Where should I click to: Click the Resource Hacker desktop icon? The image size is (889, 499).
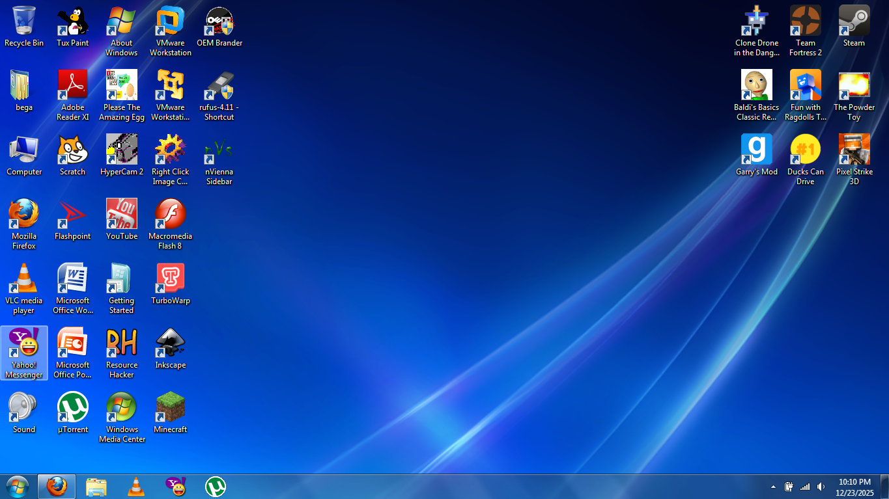point(121,344)
